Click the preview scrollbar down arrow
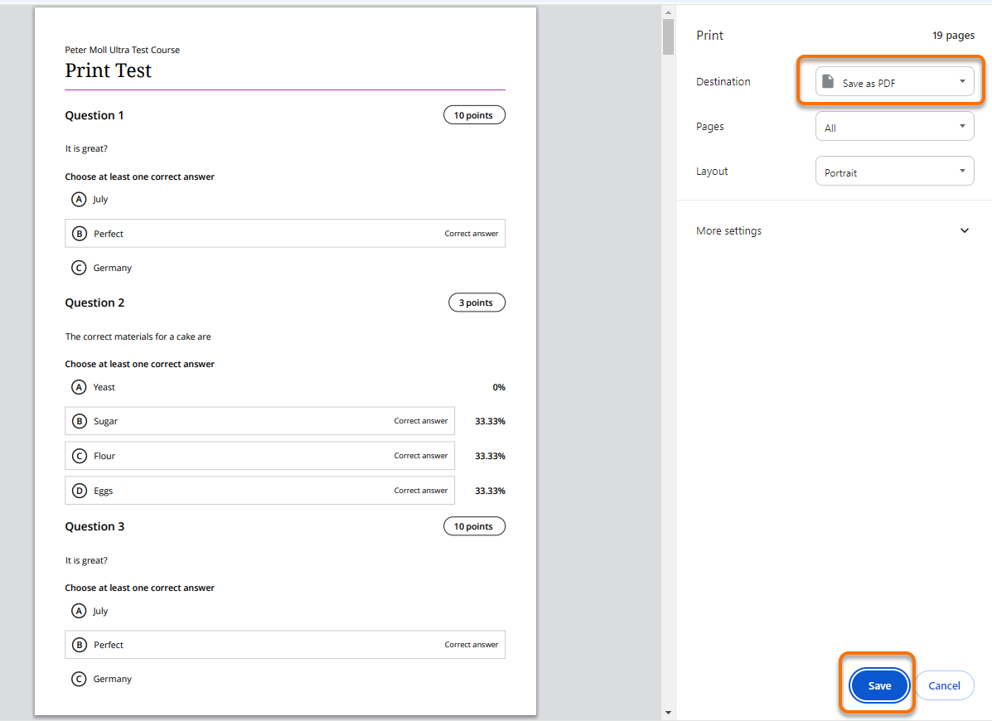Screen dimensions: 992x721 pyautogui.click(x=668, y=713)
